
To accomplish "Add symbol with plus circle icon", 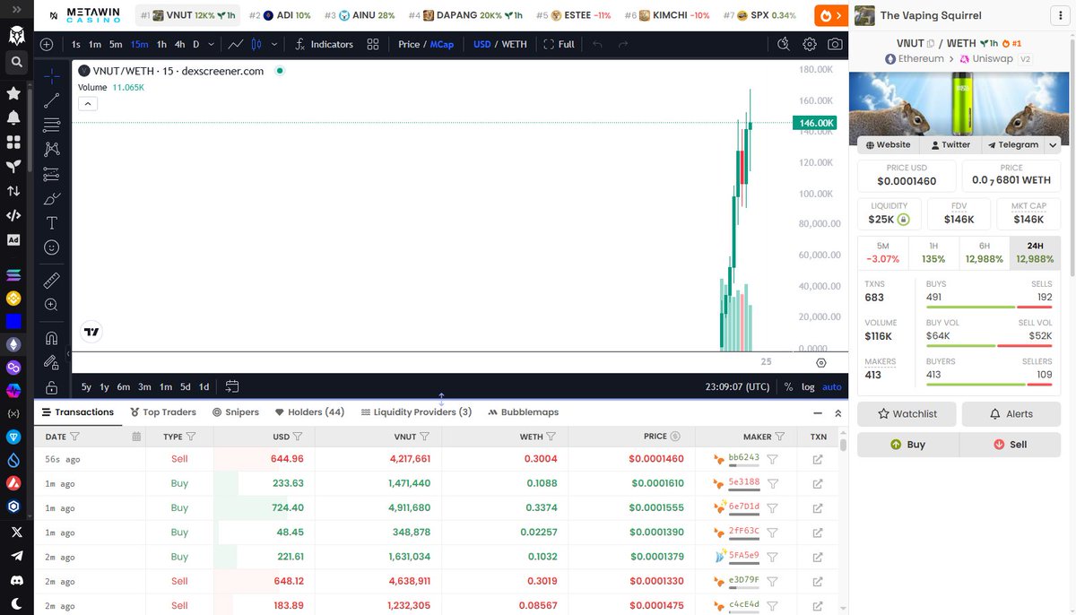I will 47,44.
